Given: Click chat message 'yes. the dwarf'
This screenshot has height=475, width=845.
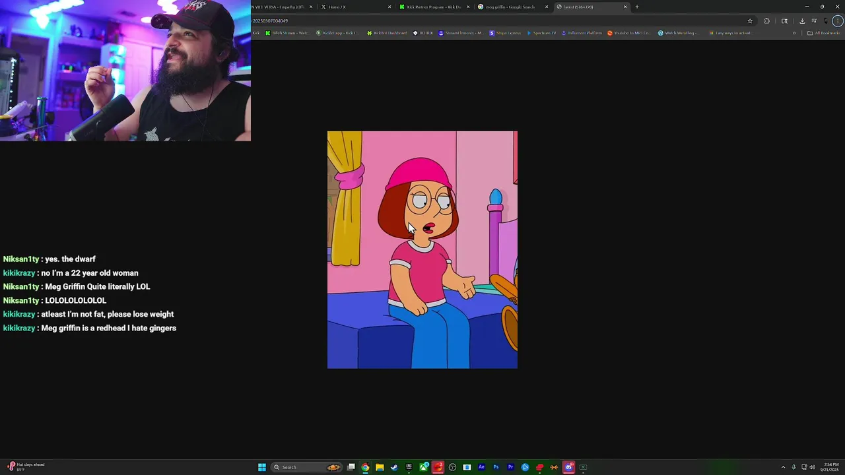Looking at the screenshot, I should pos(70,259).
